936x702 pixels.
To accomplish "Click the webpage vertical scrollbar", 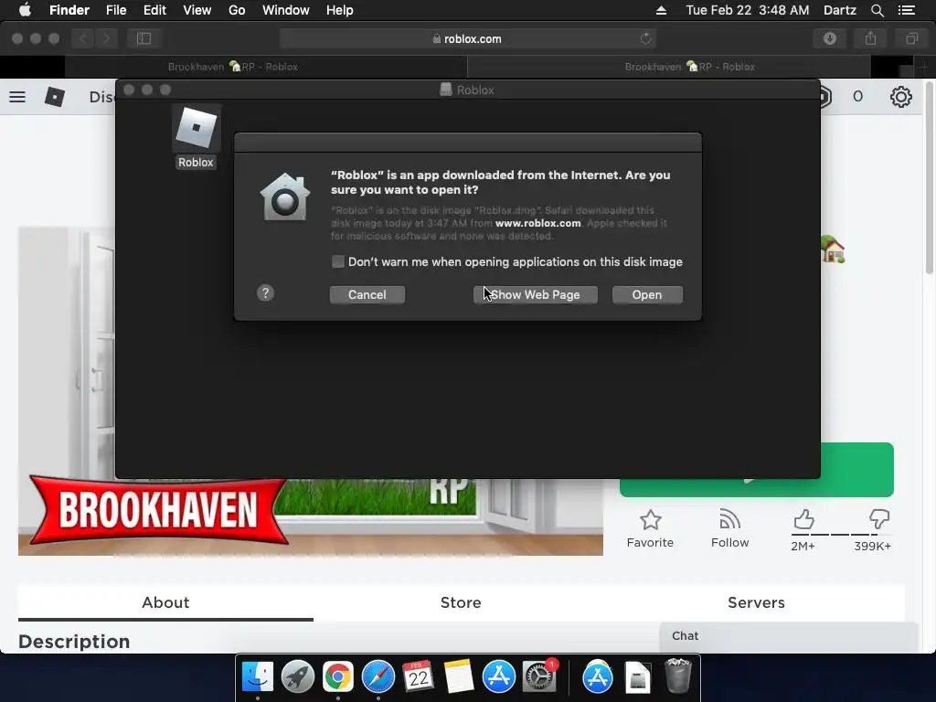I will (x=929, y=179).
